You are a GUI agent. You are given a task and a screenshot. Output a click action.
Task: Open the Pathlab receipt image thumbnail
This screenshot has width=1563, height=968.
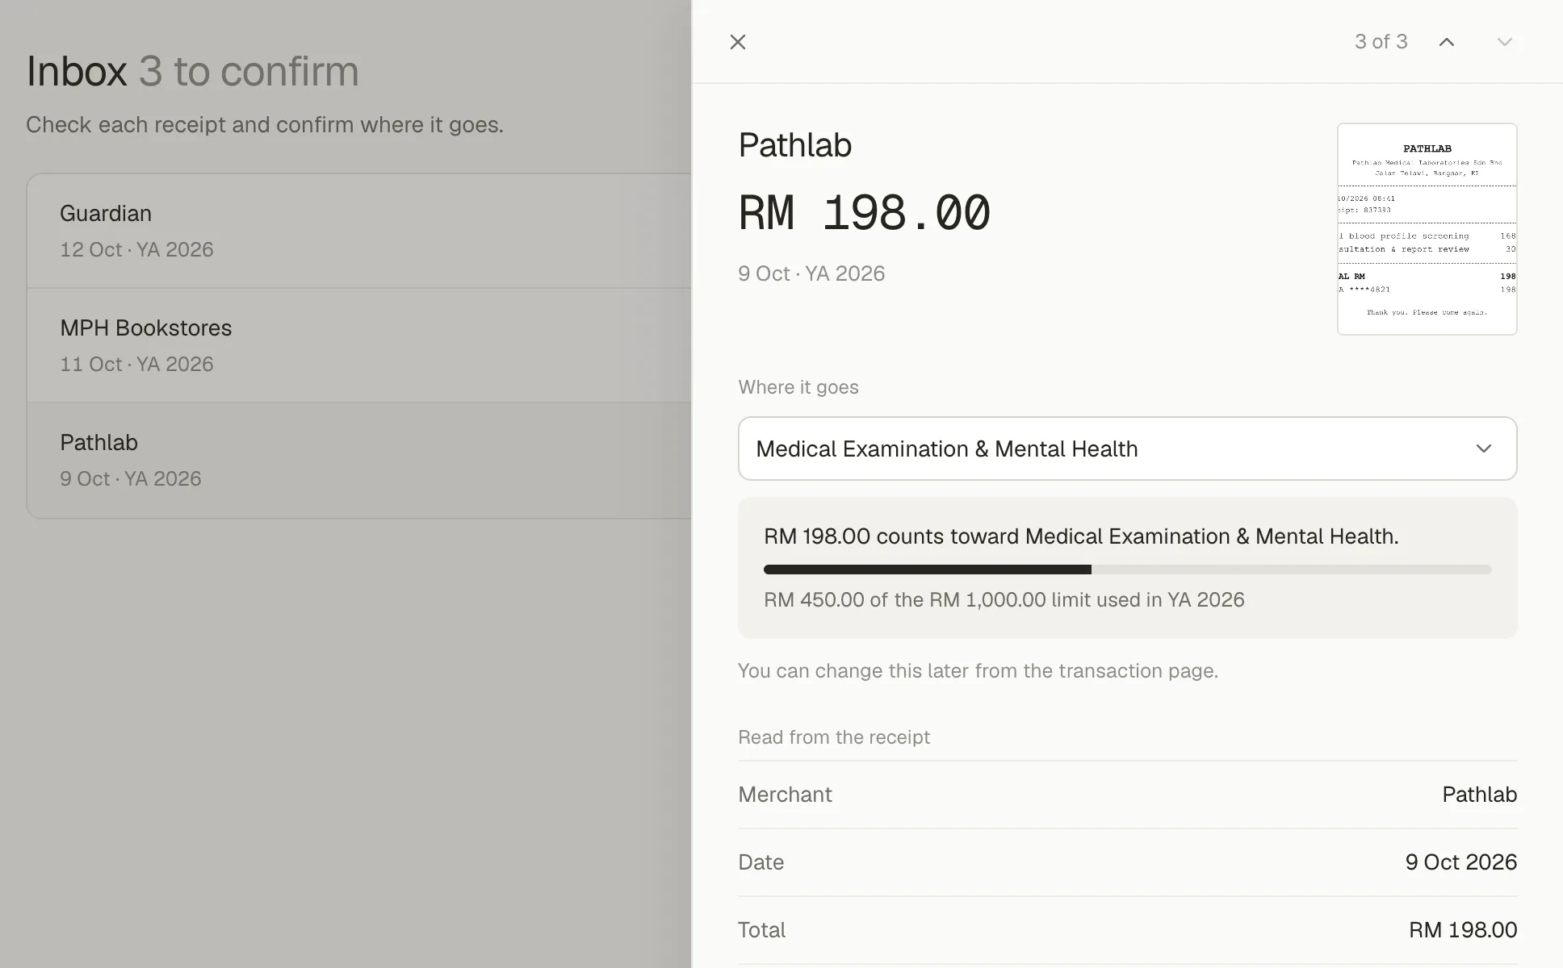[x=1427, y=229]
